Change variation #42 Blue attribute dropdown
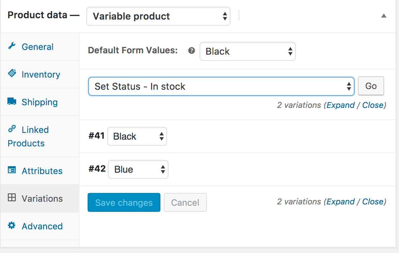 coord(138,169)
